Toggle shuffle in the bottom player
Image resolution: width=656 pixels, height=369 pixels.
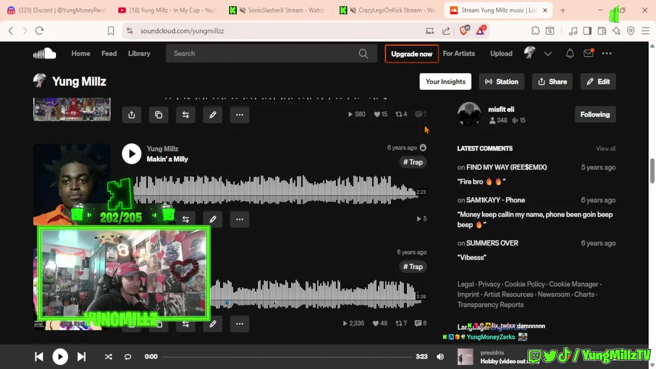109,357
